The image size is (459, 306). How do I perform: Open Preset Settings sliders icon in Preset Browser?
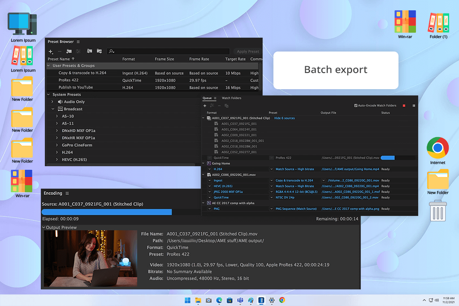(78, 51)
